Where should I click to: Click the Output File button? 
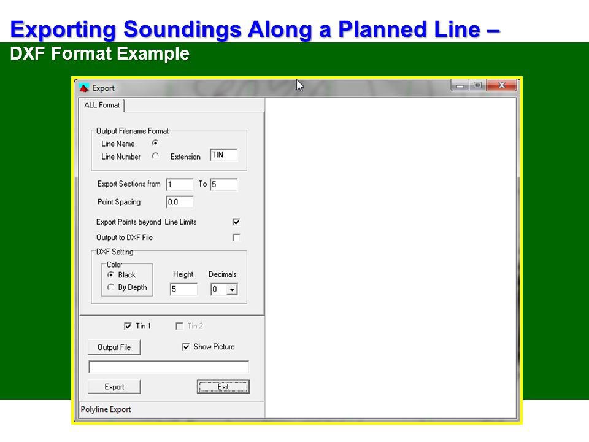[x=114, y=347]
